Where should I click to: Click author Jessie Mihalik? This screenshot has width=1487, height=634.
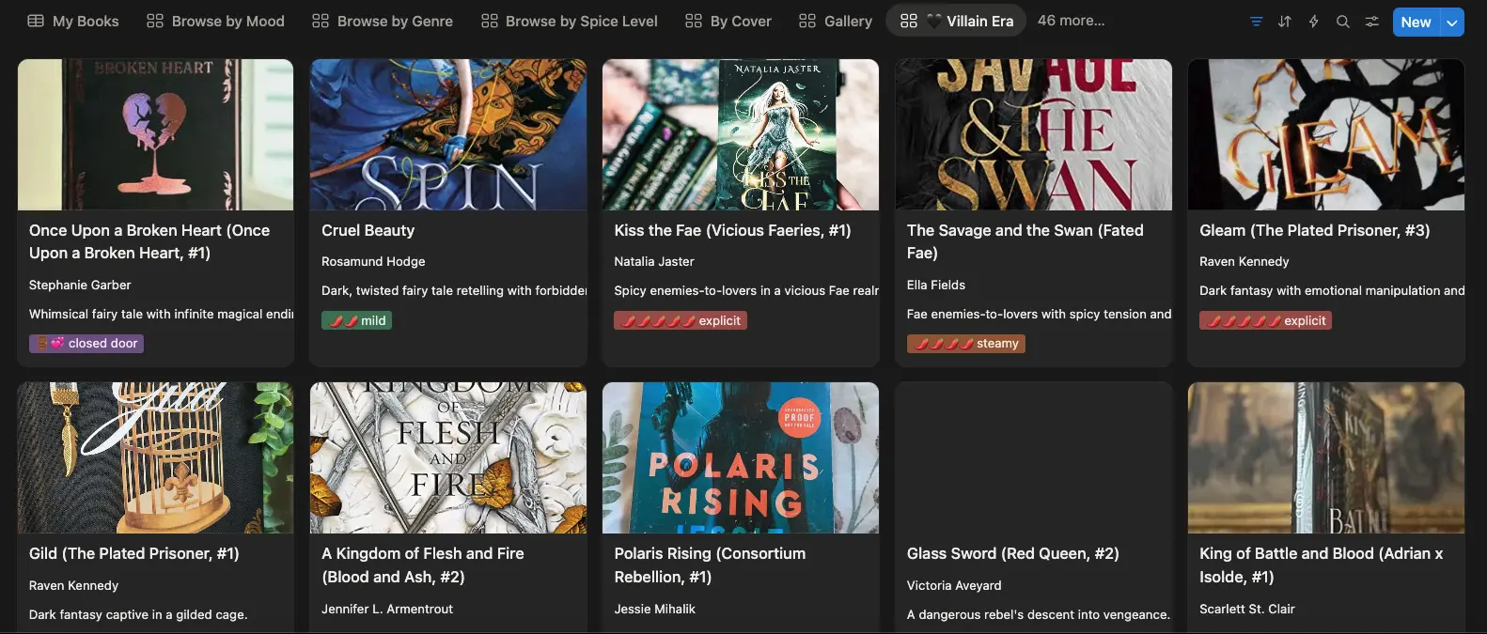coord(655,609)
